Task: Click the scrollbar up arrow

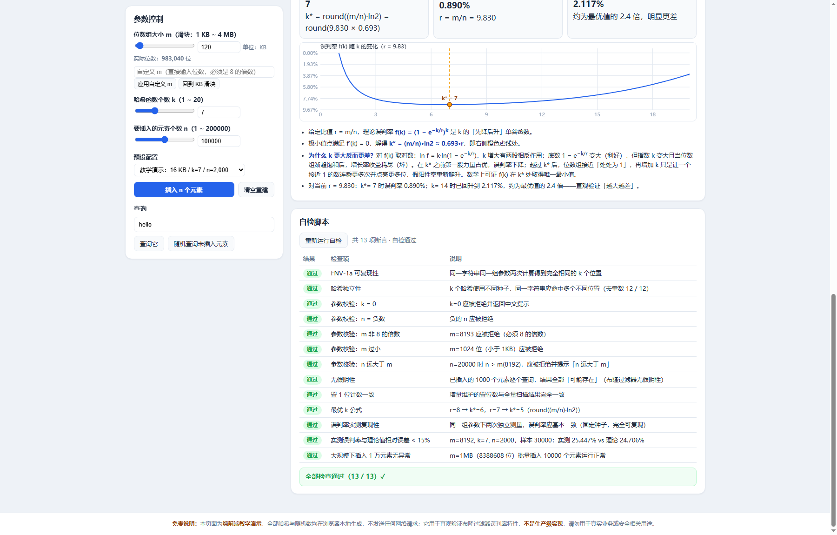Action: [833, 4]
